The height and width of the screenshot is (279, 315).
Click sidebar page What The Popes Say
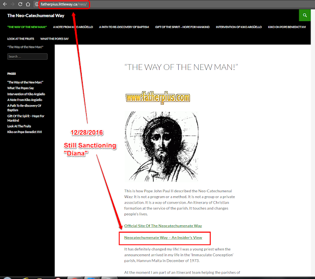click(21, 88)
